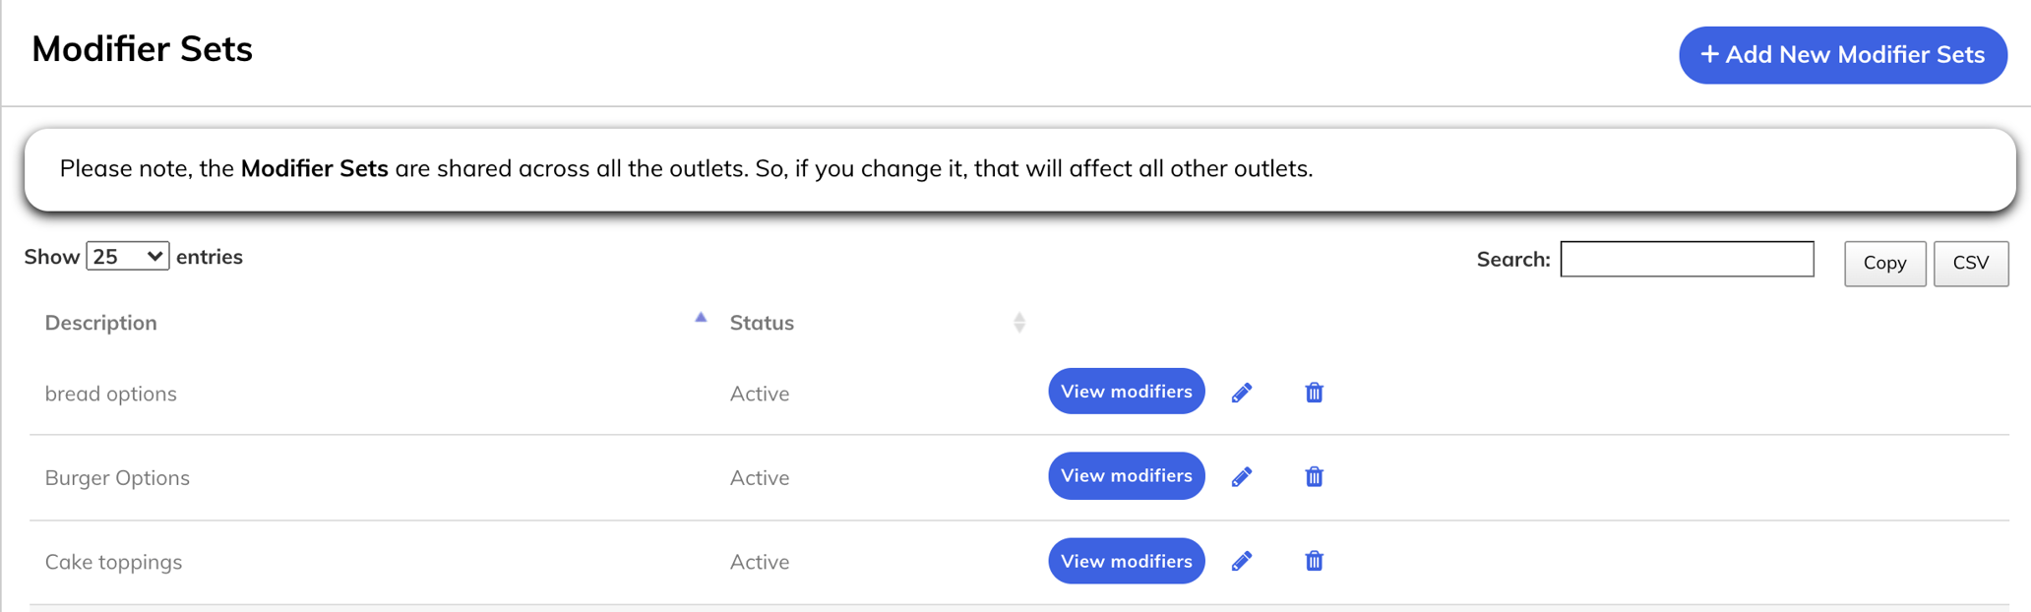Edit the Burger Options modifier set
Image resolution: width=2031 pixels, height=612 pixels.
[x=1241, y=476]
